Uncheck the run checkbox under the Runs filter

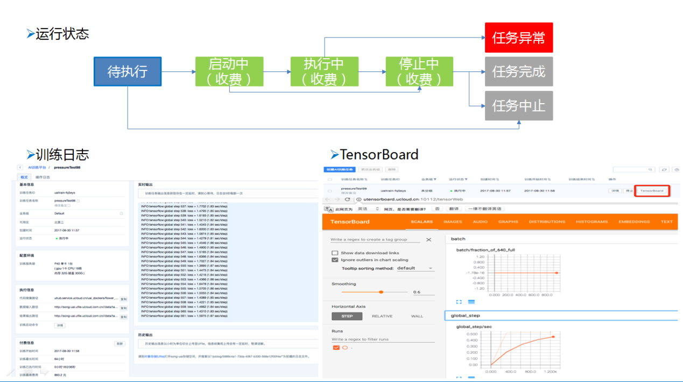coord(336,348)
